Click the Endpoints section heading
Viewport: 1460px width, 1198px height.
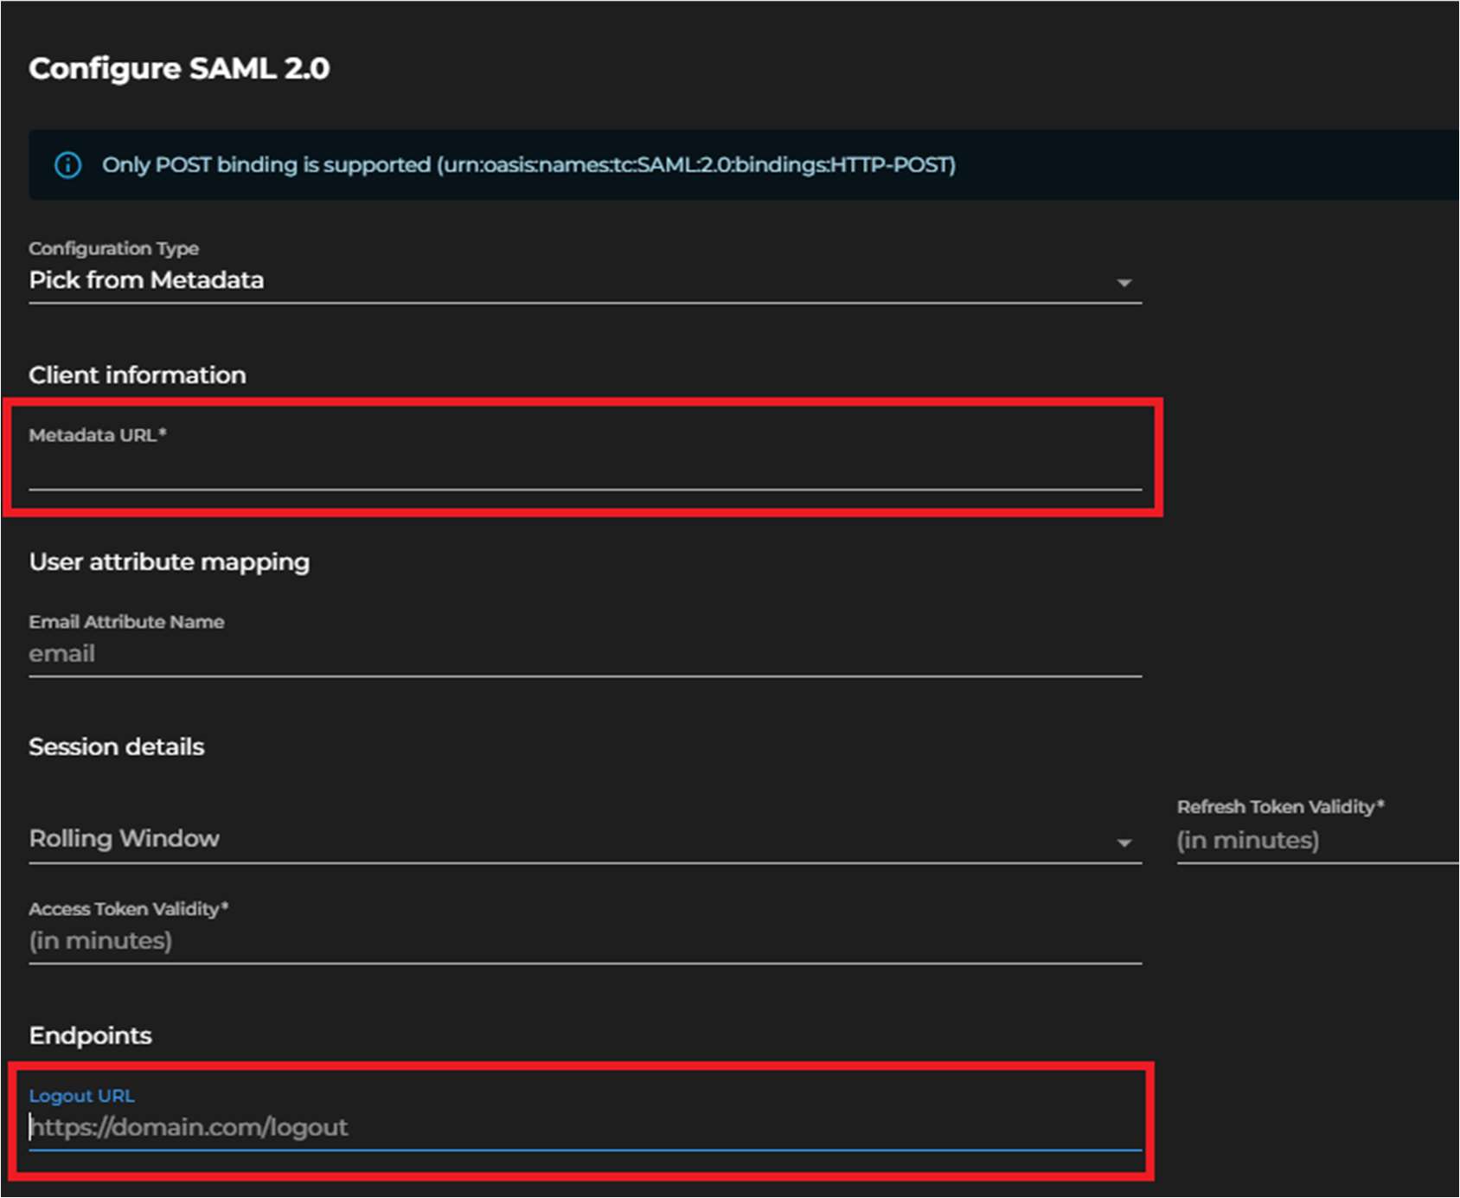(90, 1035)
